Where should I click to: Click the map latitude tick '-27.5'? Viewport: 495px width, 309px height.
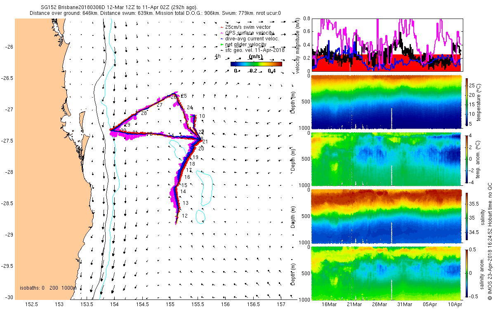coord(7,141)
